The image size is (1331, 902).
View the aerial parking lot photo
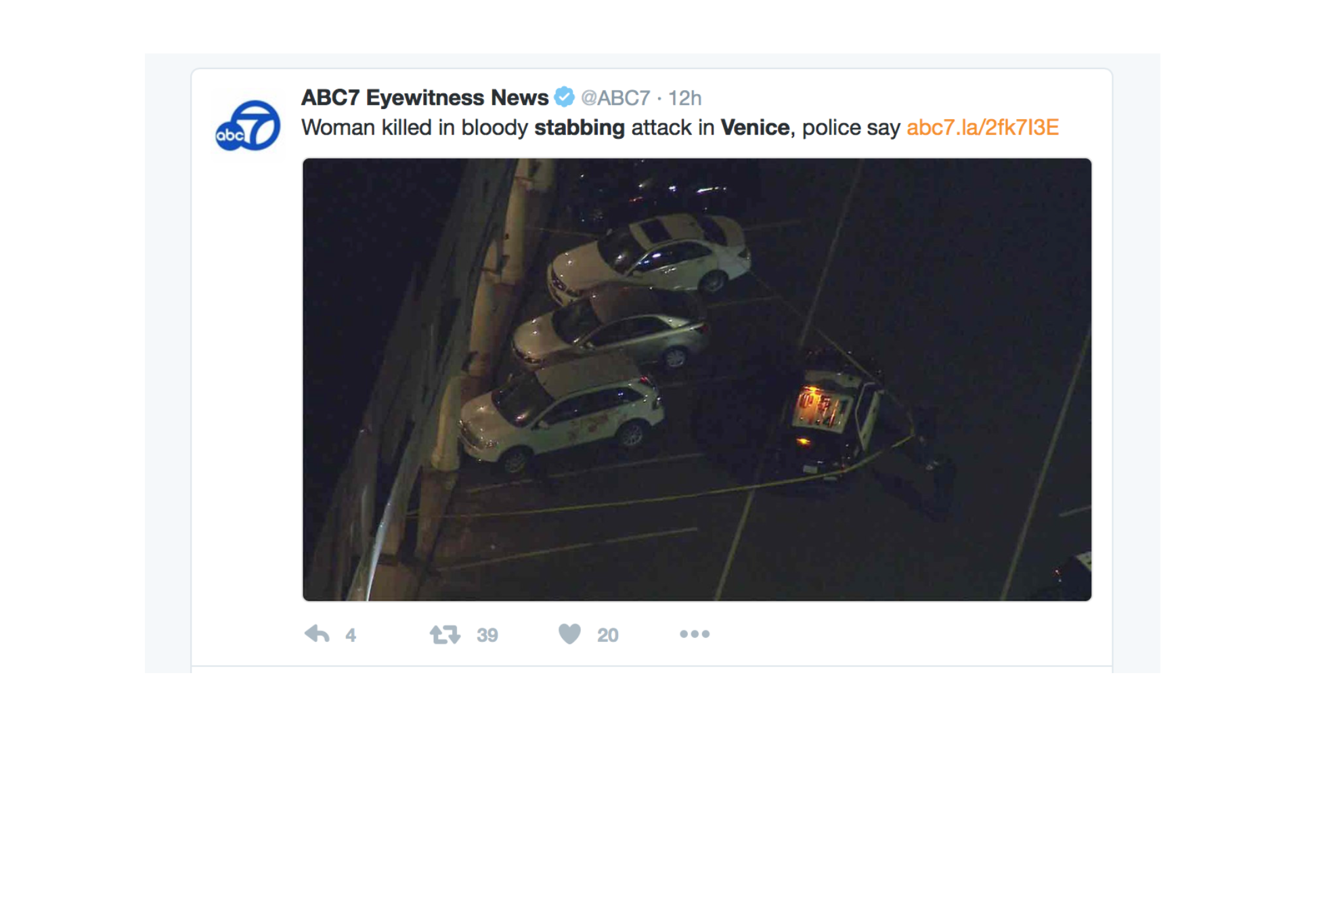(697, 379)
